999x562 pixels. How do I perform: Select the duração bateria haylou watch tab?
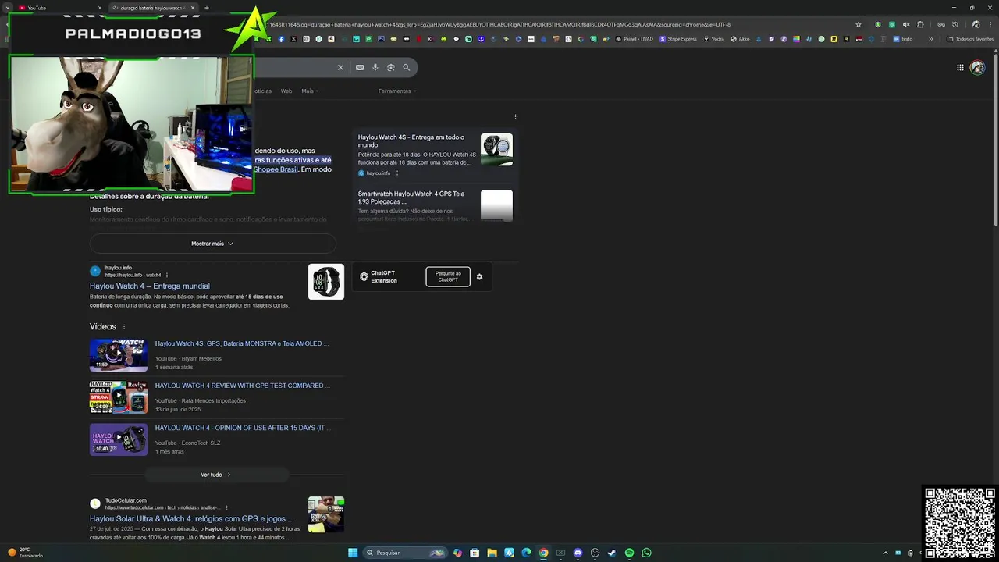[x=152, y=8]
